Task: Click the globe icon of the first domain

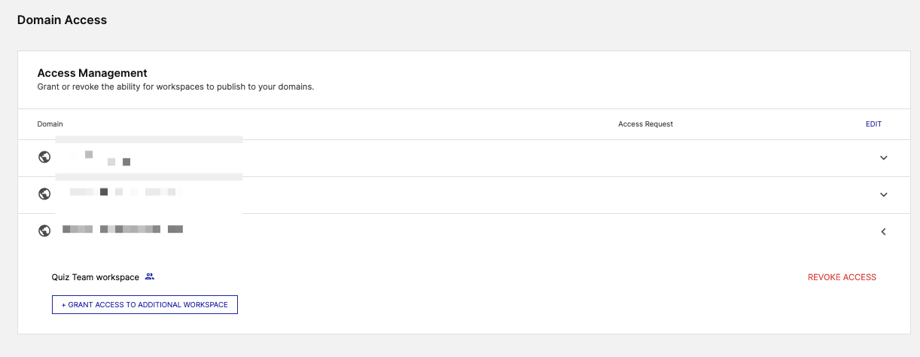Action: [x=44, y=157]
